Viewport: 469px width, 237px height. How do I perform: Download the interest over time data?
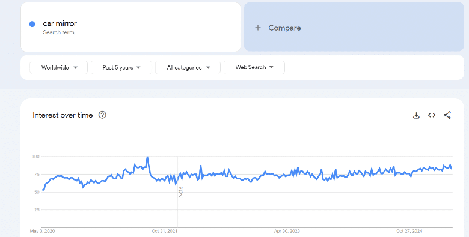coord(416,115)
